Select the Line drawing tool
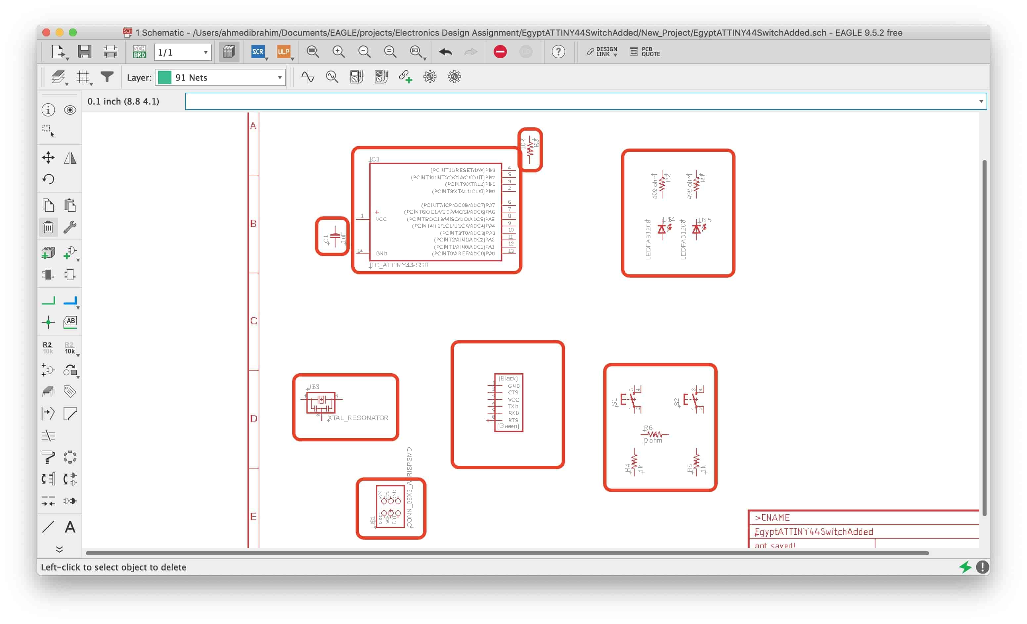This screenshot has width=1027, height=624. click(48, 527)
